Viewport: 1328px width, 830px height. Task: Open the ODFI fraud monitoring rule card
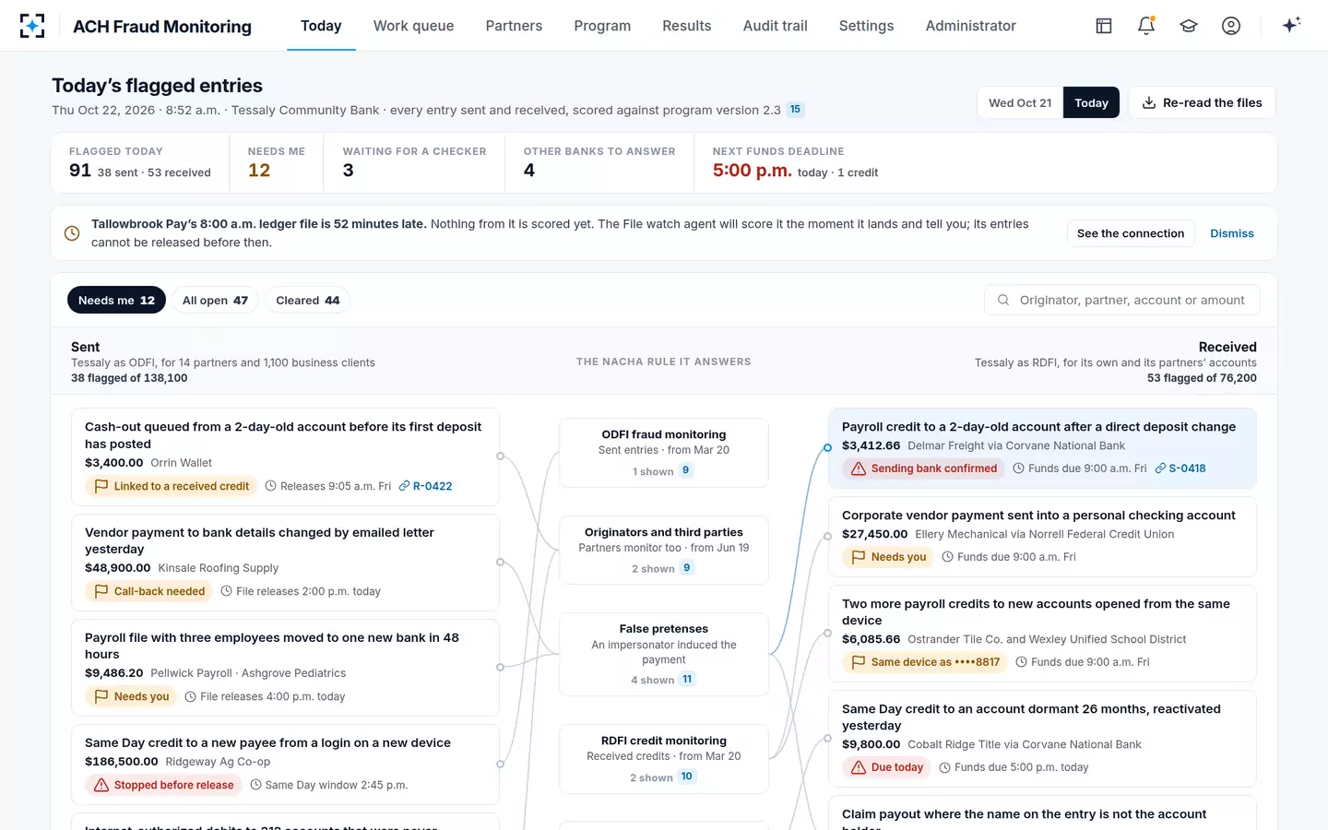[x=664, y=453]
